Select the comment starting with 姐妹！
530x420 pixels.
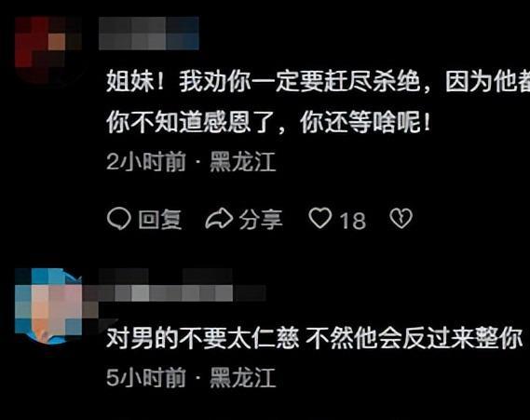[318, 102]
